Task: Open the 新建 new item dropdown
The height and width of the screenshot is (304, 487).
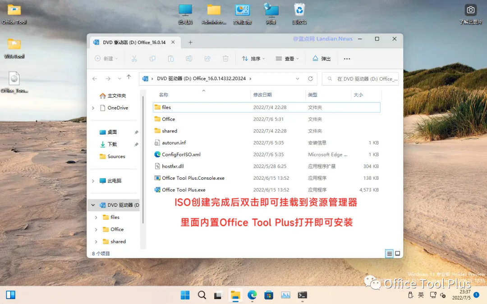Action: tap(106, 59)
